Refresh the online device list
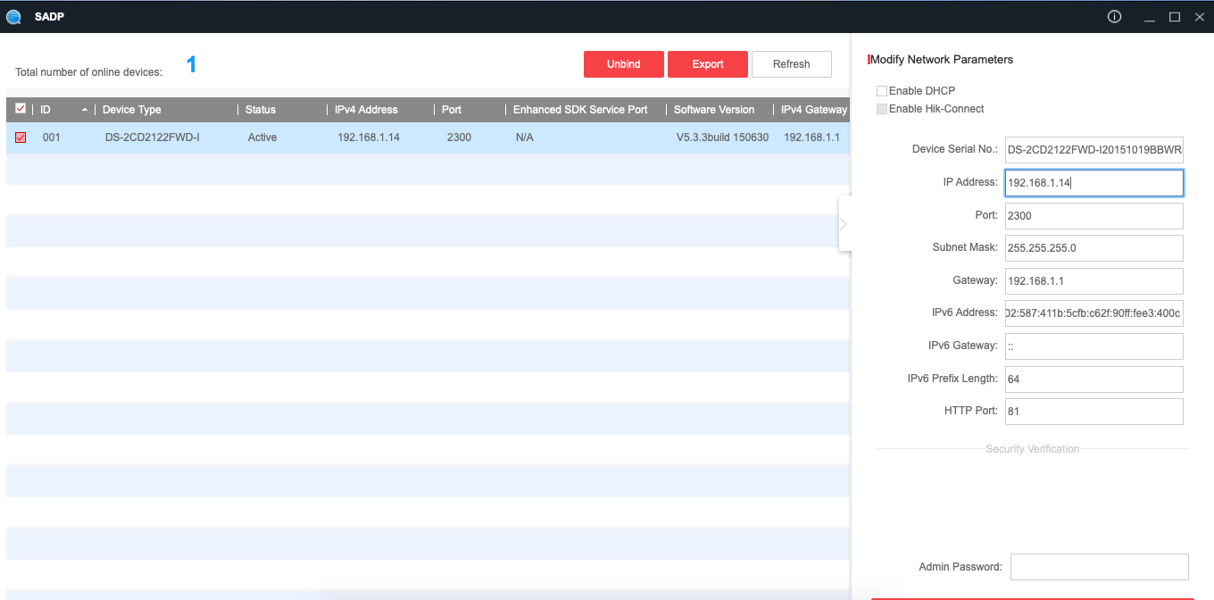This screenshot has height=600, width=1214. click(791, 64)
